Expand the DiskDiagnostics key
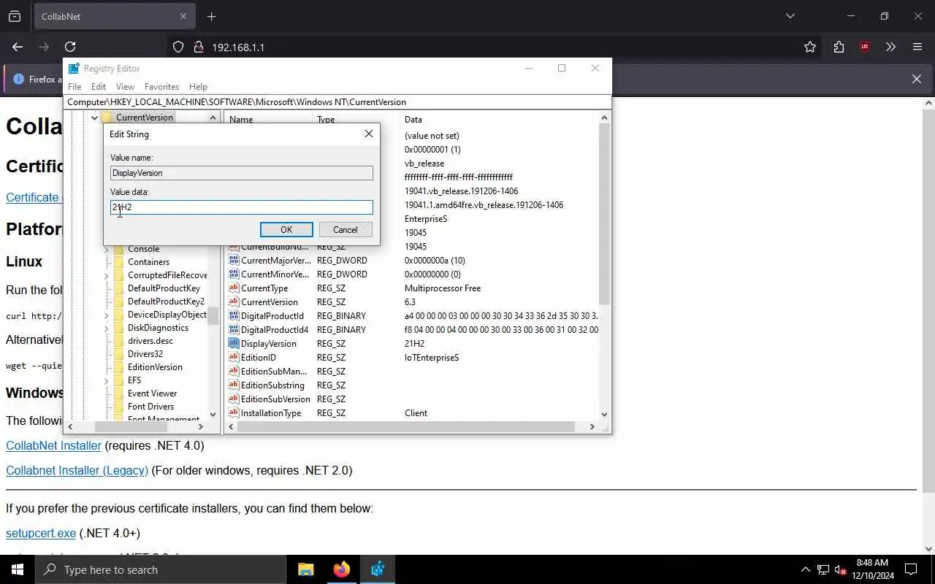The width and height of the screenshot is (935, 584). tap(107, 328)
